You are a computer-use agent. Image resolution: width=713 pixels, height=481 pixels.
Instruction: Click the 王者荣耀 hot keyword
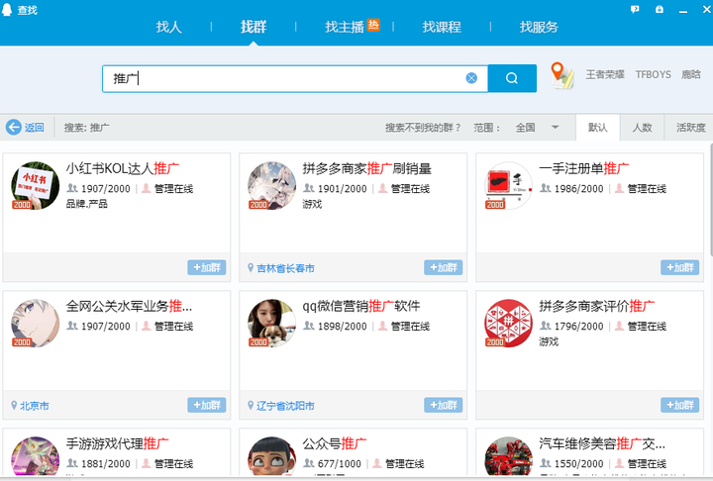tap(605, 74)
